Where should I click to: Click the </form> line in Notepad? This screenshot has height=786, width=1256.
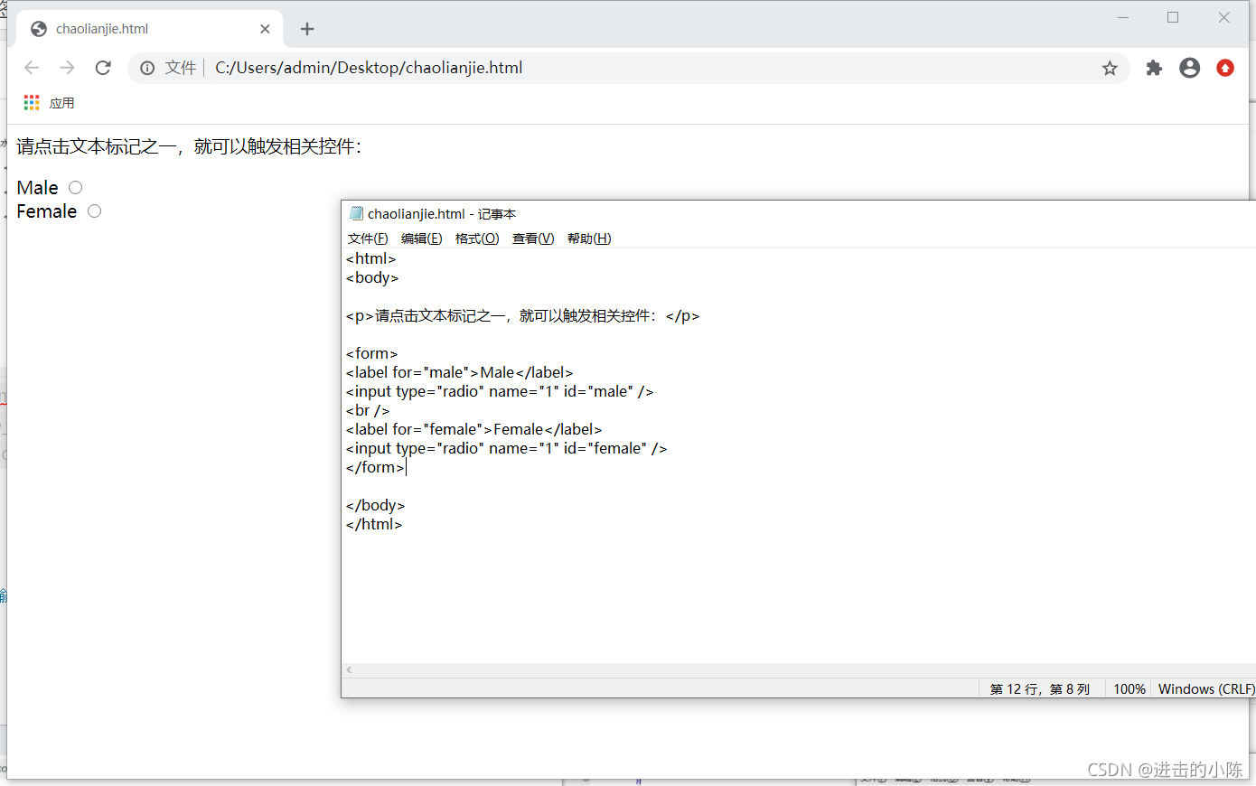(375, 467)
